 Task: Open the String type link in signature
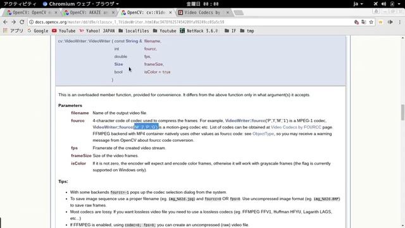[132, 41]
